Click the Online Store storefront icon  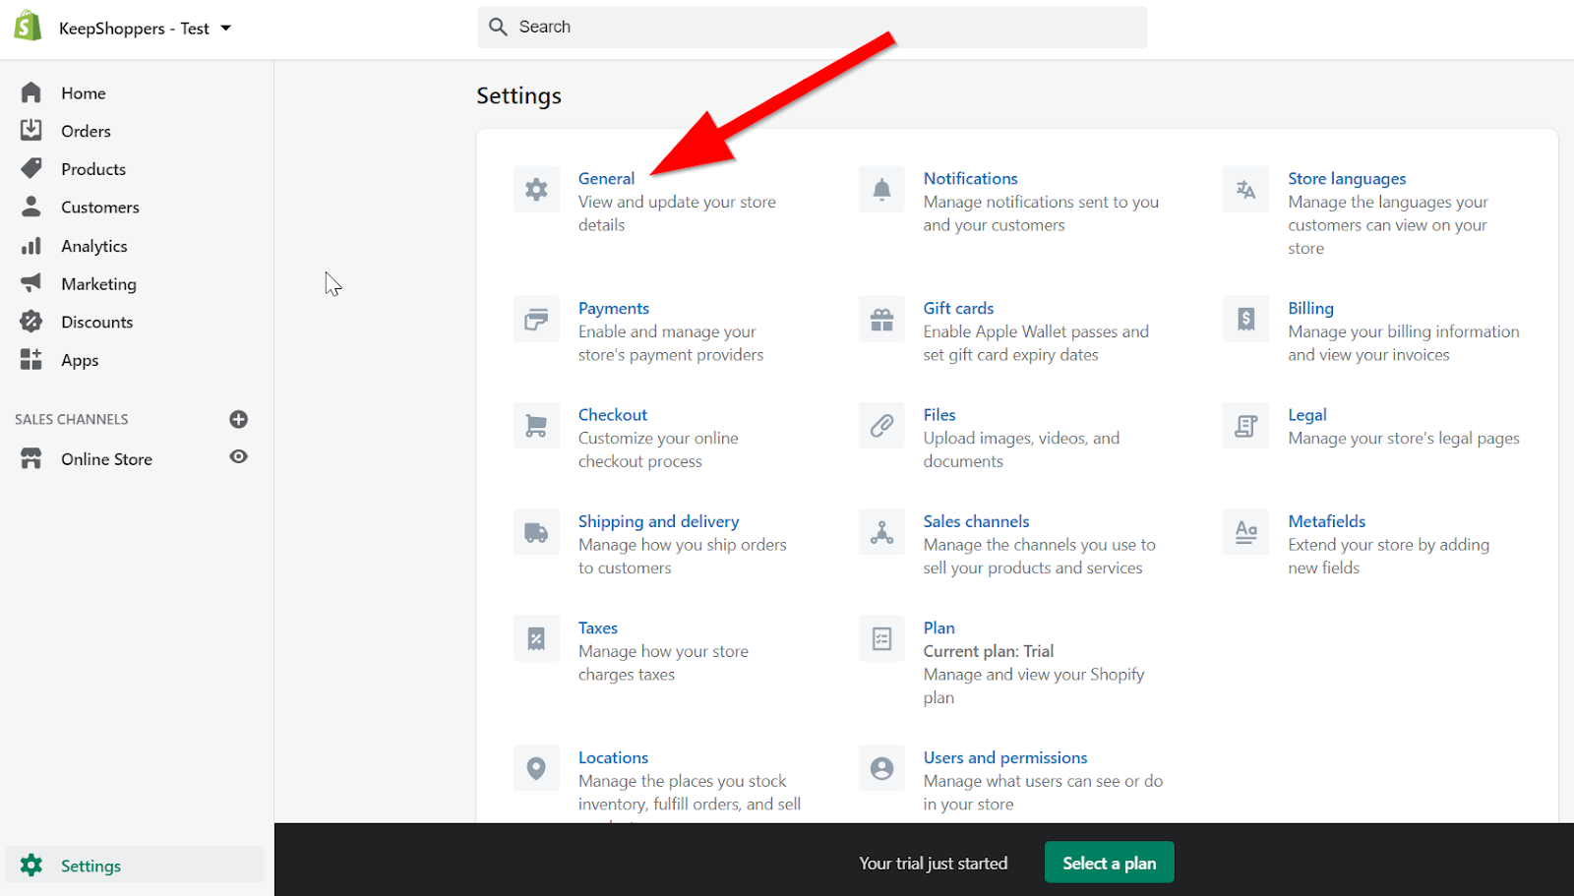31,458
